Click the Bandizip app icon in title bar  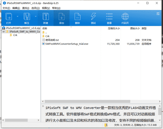4,3
